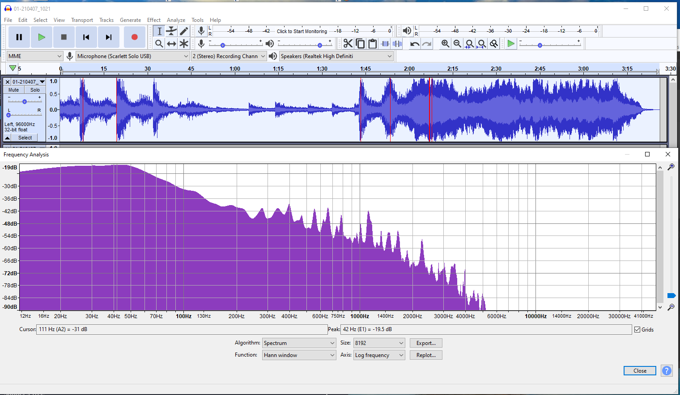
Task: Click the track Select button
Action: pyautogui.click(x=25, y=138)
